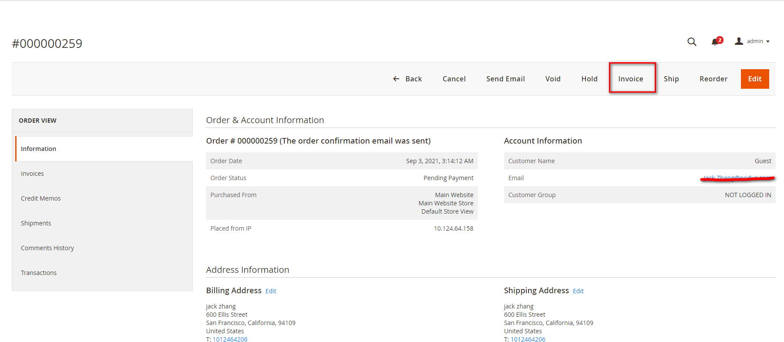The height and width of the screenshot is (342, 784).
Task: Click the Ship button
Action: pos(671,79)
